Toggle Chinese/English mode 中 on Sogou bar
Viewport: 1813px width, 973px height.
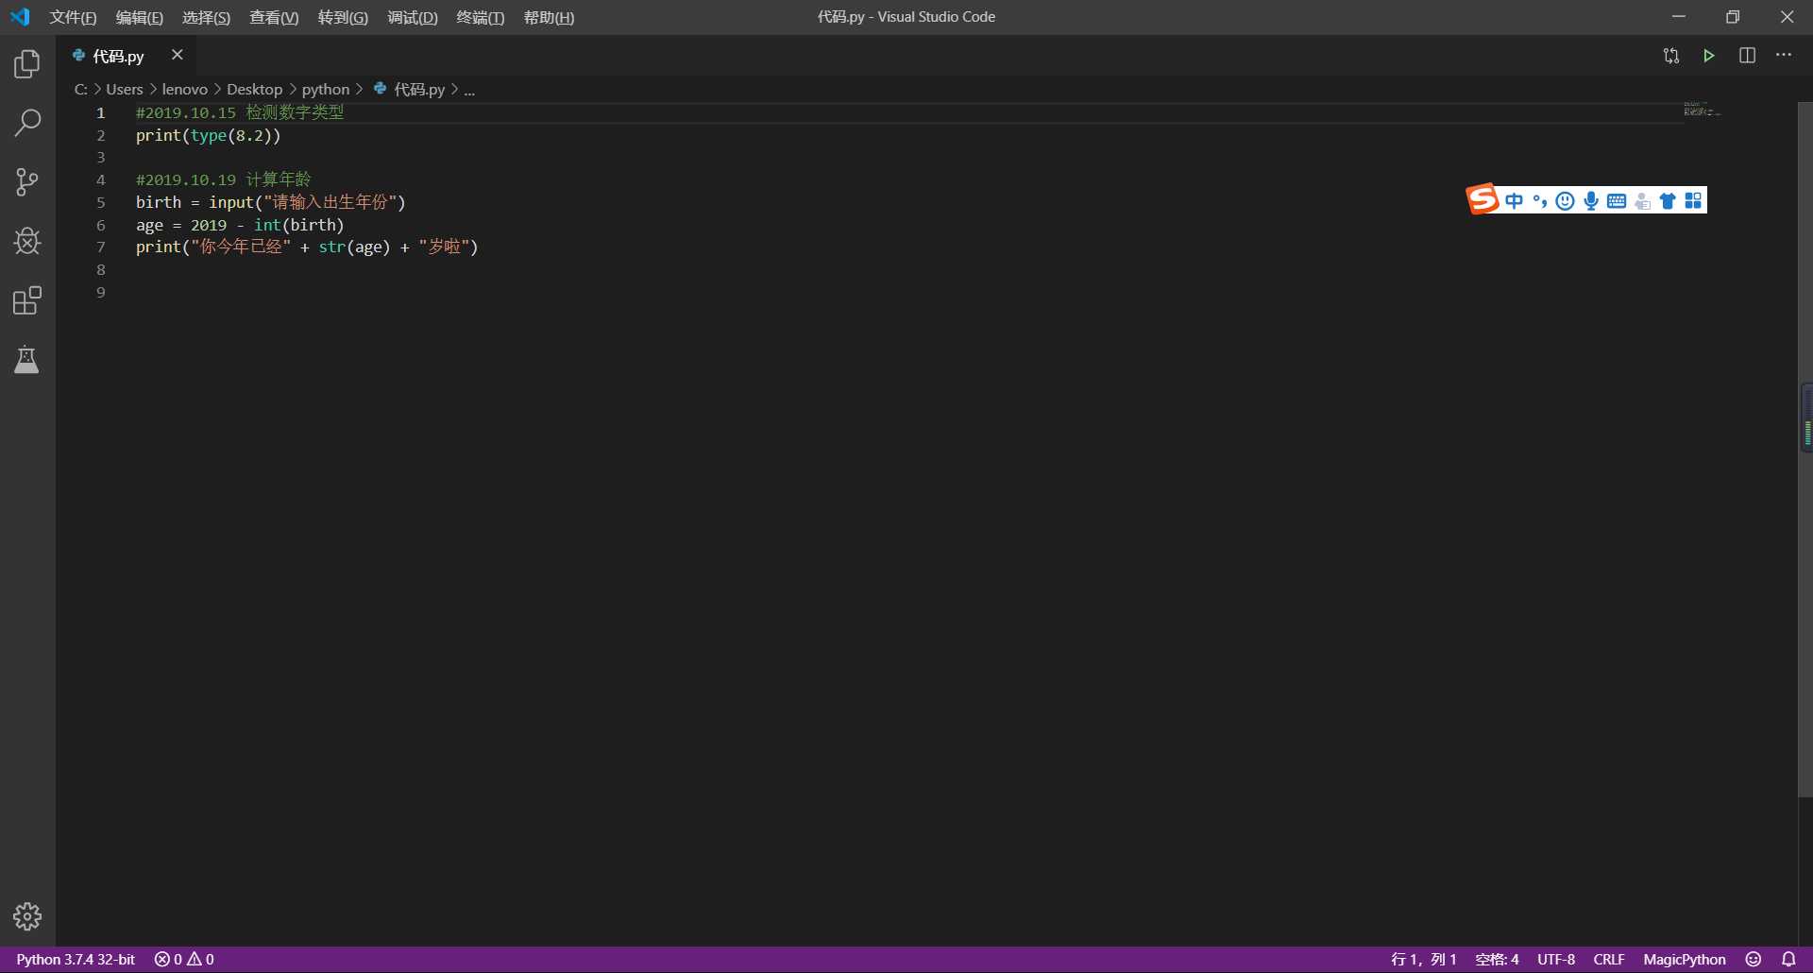point(1515,200)
